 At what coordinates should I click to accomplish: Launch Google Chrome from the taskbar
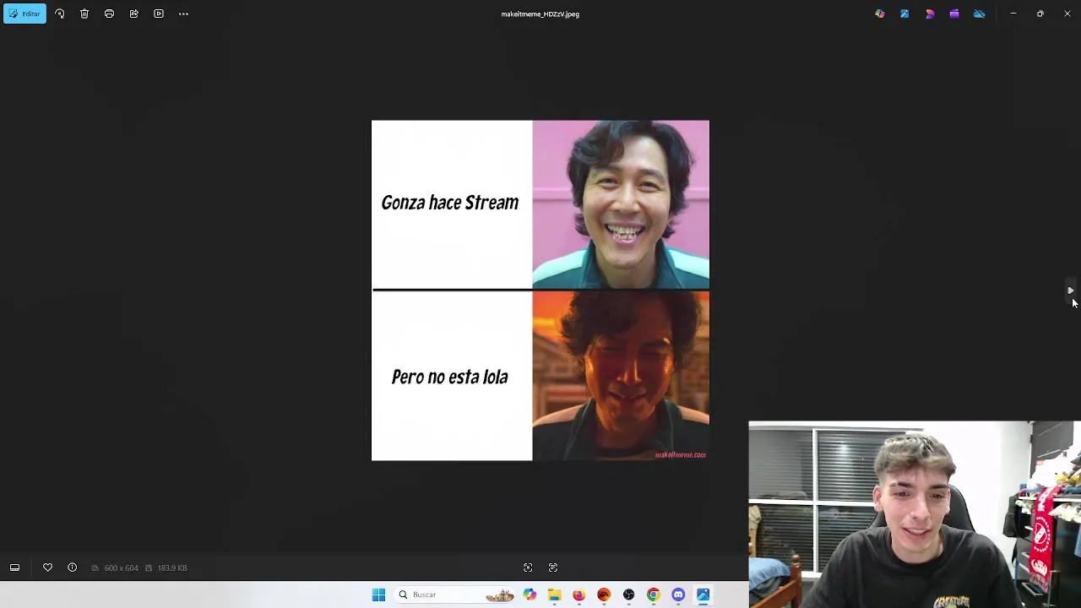tap(653, 594)
